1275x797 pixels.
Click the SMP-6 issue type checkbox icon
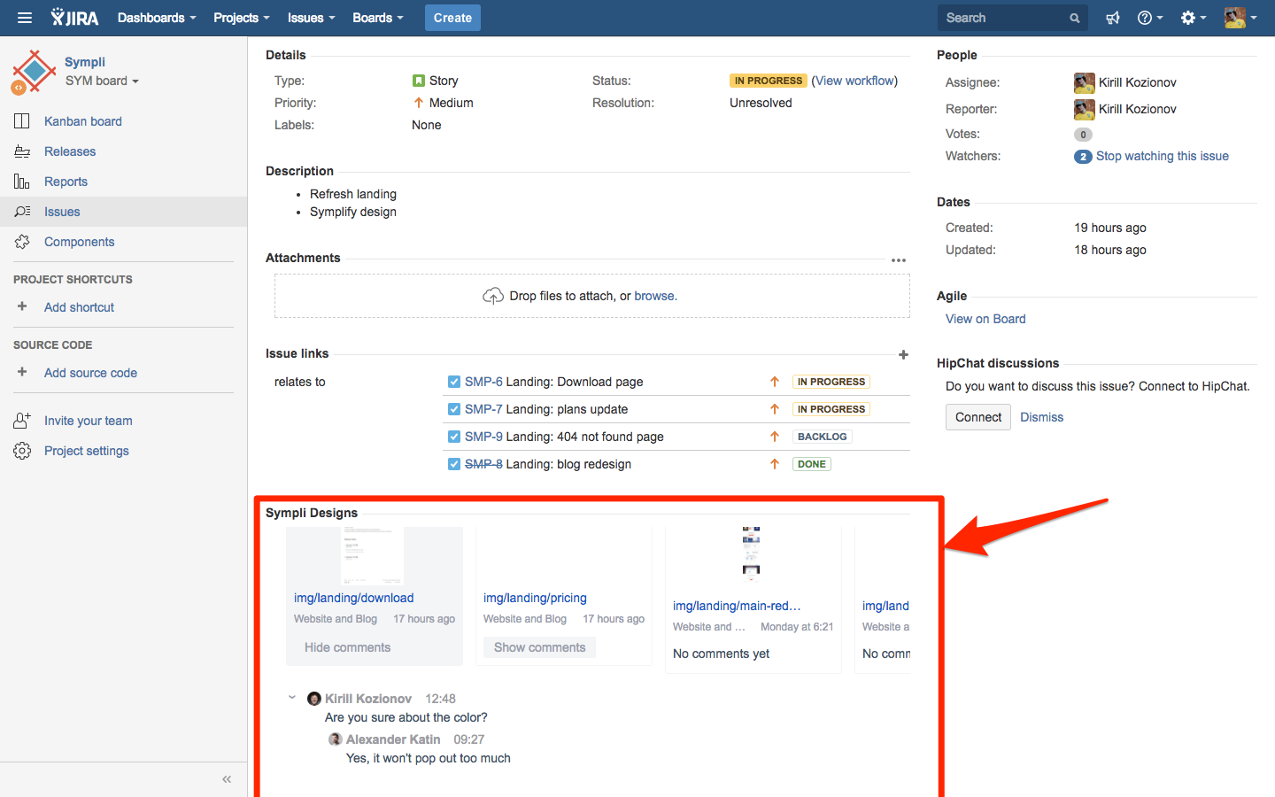(x=454, y=382)
